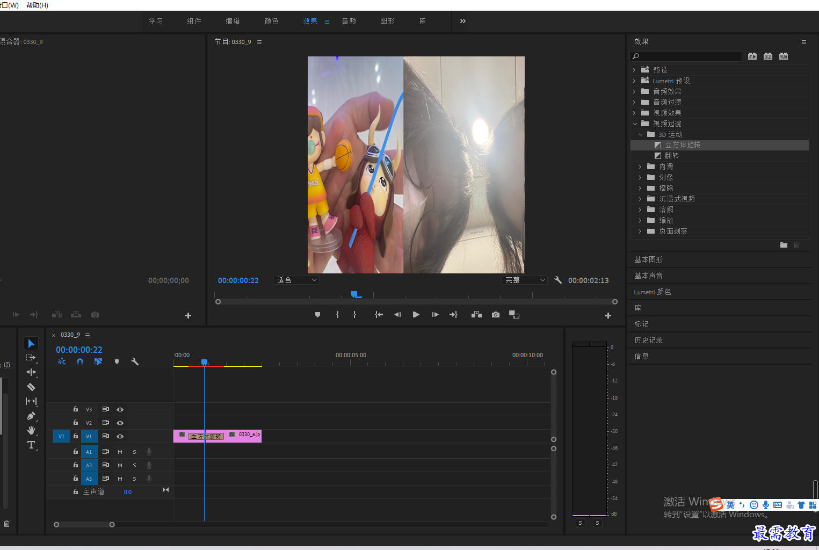Viewport: 819px width, 550px height.
Task: Mute audio track A3
Action: [x=120, y=479]
